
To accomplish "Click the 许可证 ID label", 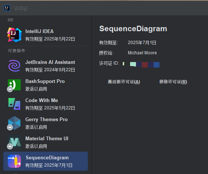I will [x=109, y=64].
